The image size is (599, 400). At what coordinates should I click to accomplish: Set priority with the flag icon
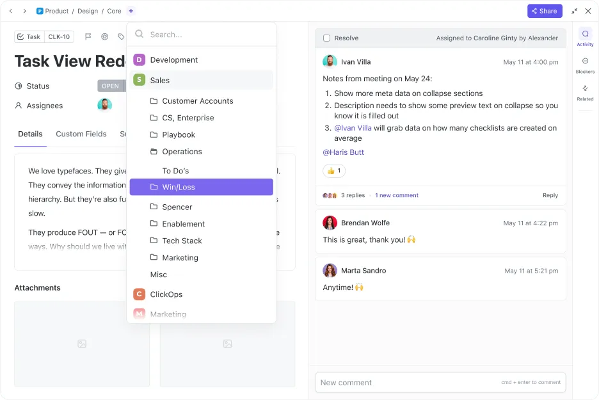pyautogui.click(x=88, y=36)
